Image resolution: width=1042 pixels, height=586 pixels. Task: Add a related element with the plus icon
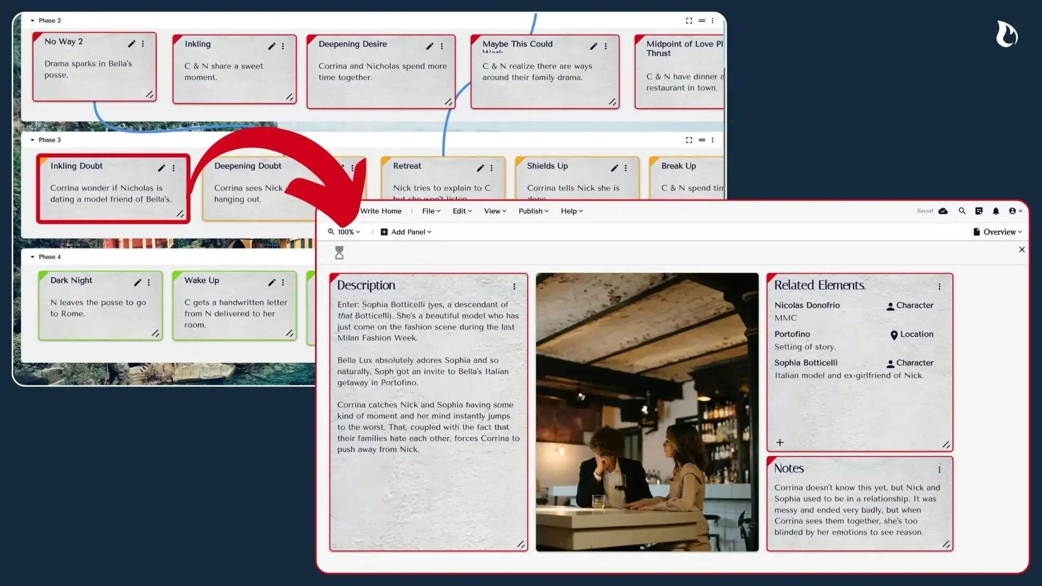click(x=780, y=442)
